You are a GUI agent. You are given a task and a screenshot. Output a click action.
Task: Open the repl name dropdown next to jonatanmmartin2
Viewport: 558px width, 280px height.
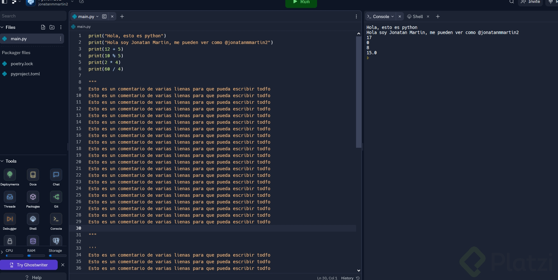pyautogui.click(x=72, y=2)
